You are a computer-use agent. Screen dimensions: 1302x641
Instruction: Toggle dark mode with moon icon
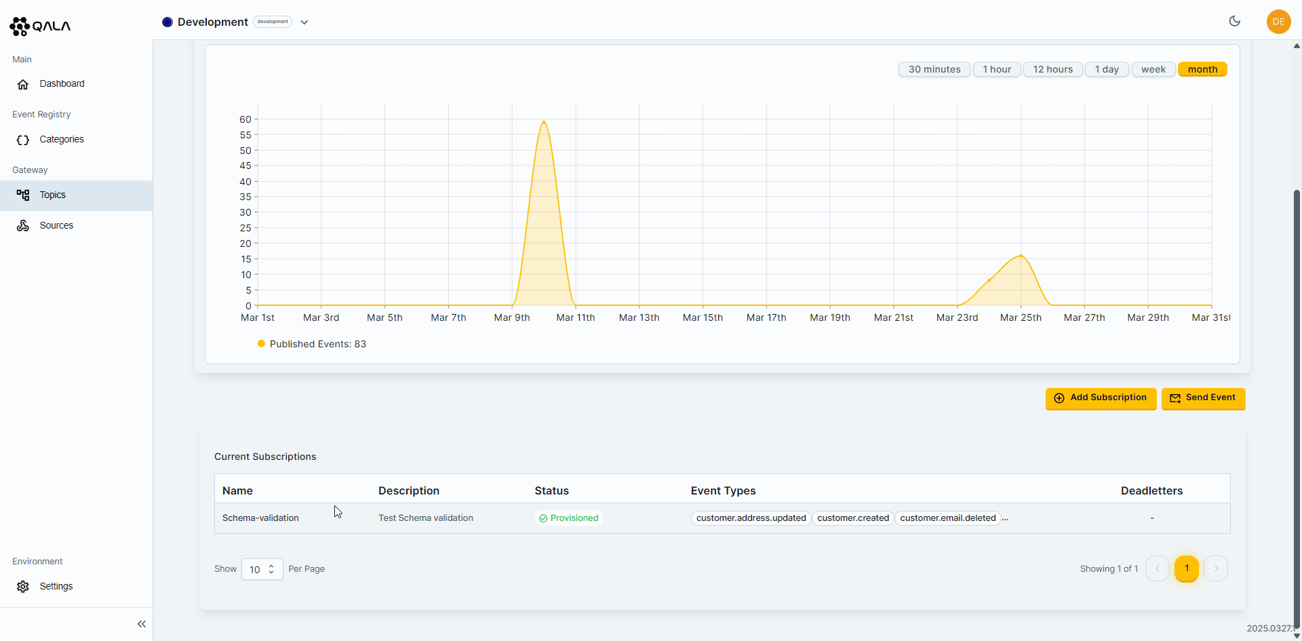(x=1234, y=22)
